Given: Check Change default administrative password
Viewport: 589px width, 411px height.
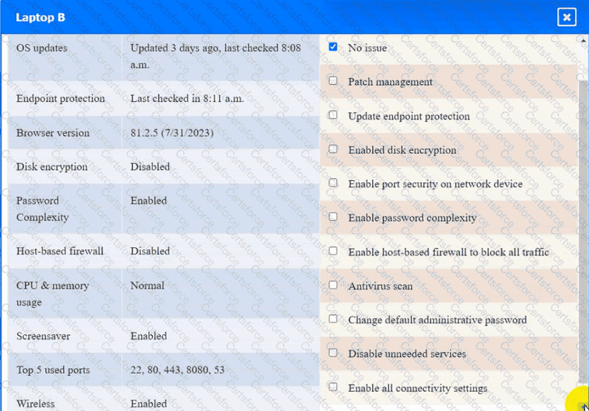Looking at the screenshot, I should point(333,319).
